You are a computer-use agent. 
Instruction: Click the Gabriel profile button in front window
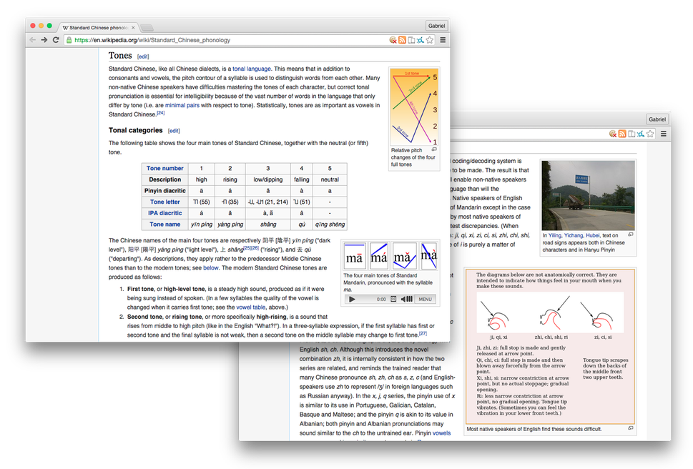[x=436, y=26]
